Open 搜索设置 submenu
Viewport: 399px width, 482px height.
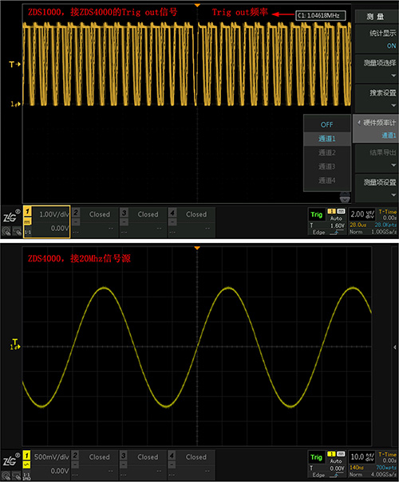[377, 99]
